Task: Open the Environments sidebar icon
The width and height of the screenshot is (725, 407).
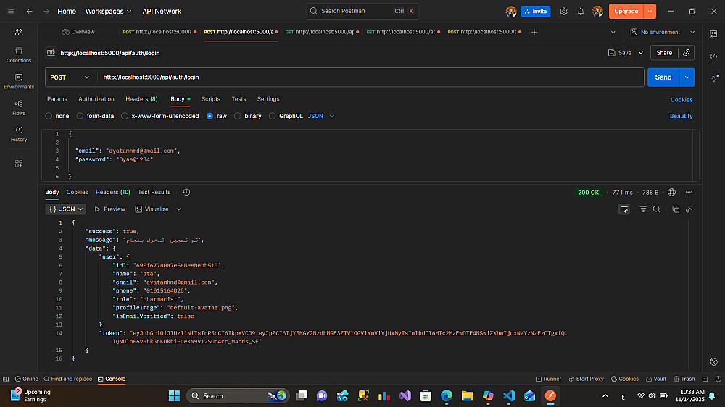Action: tap(19, 81)
